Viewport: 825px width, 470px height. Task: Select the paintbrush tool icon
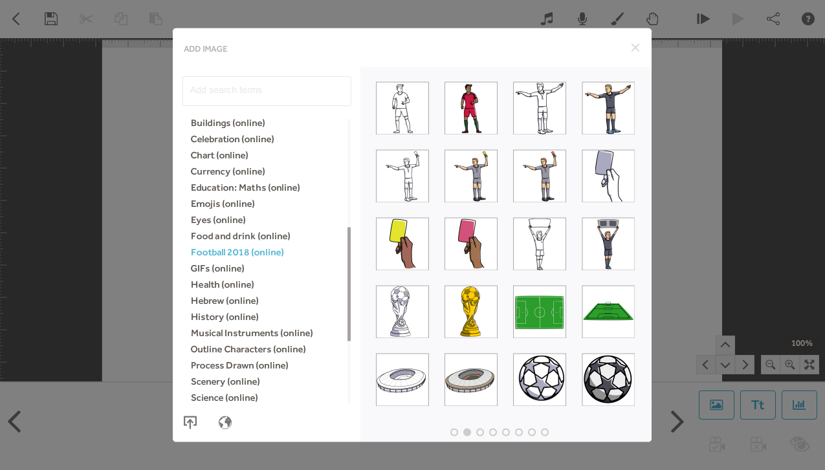[617, 19]
